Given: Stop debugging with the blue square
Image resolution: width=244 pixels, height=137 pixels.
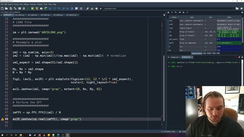Looking at the screenshot, I should click(x=72, y=8).
